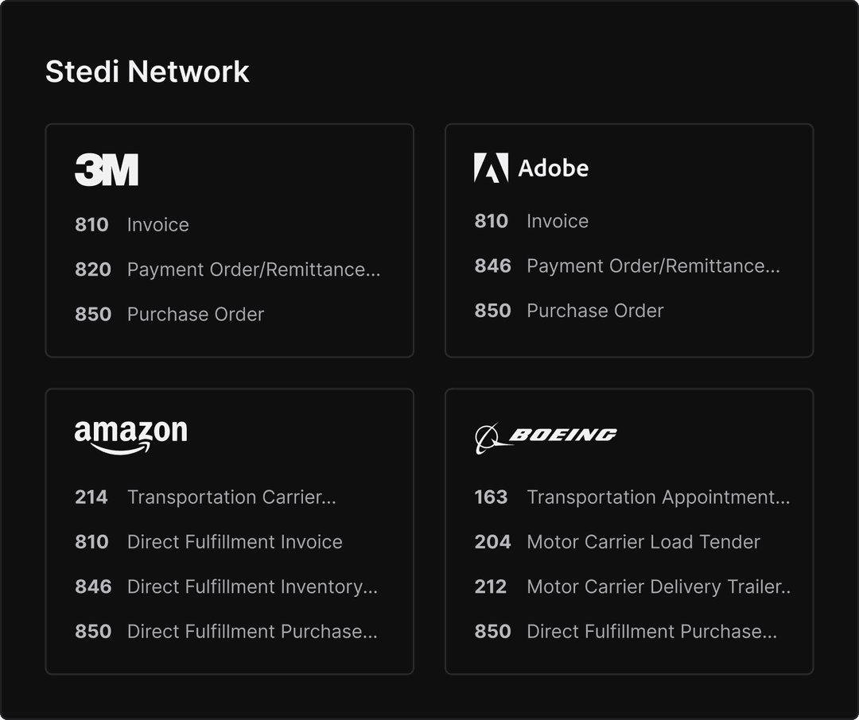Screen dimensions: 859x720
Task: Select 3M's 850 Purchase Order
Action: coord(169,314)
